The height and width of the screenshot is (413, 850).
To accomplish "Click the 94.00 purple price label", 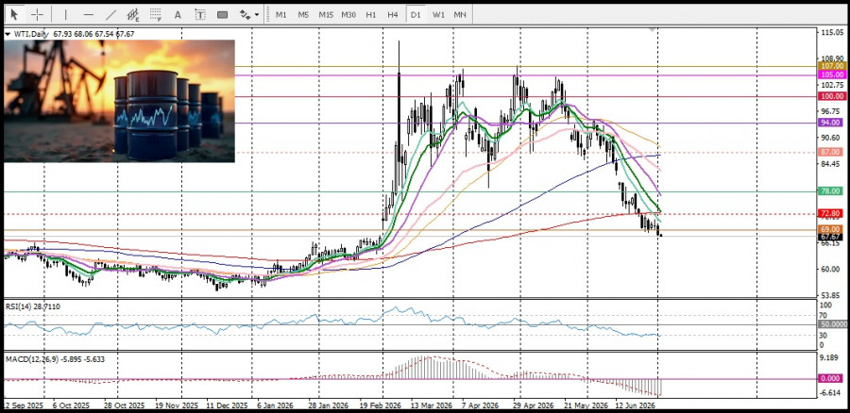I will pos(832,123).
